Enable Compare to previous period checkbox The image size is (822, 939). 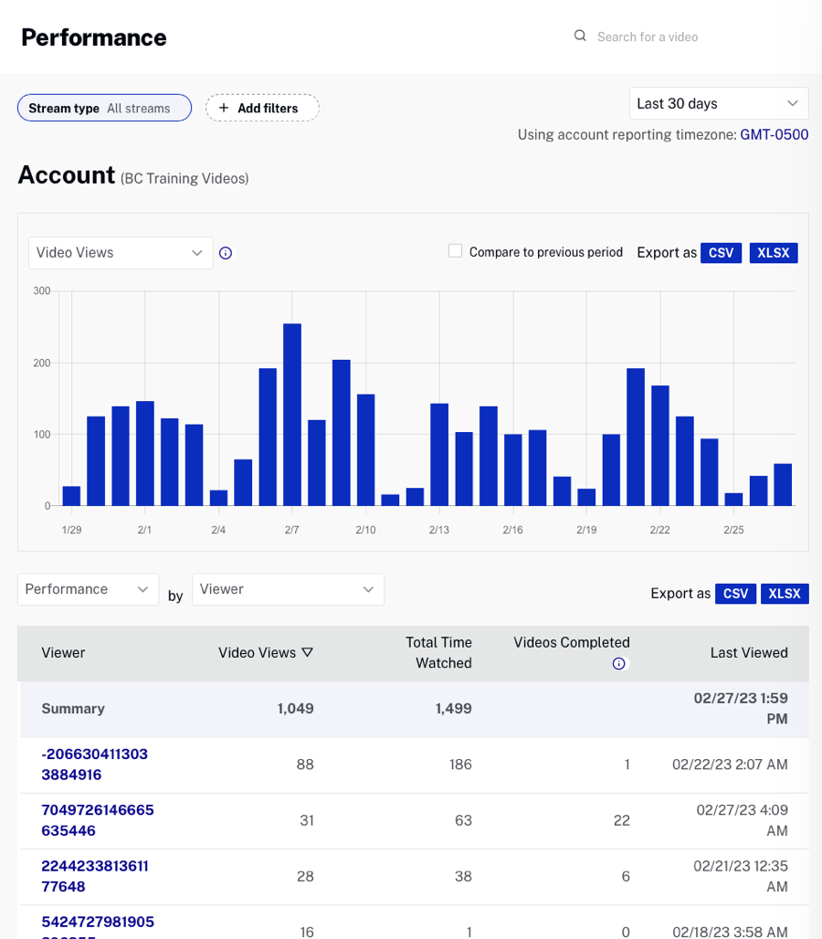click(455, 251)
